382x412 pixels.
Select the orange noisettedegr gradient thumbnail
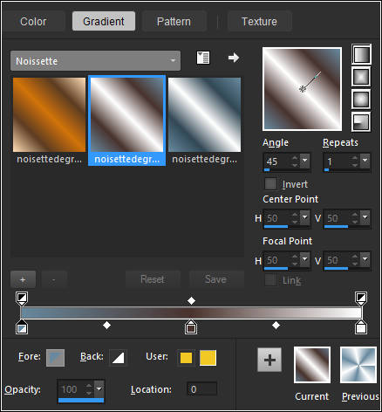50,114
